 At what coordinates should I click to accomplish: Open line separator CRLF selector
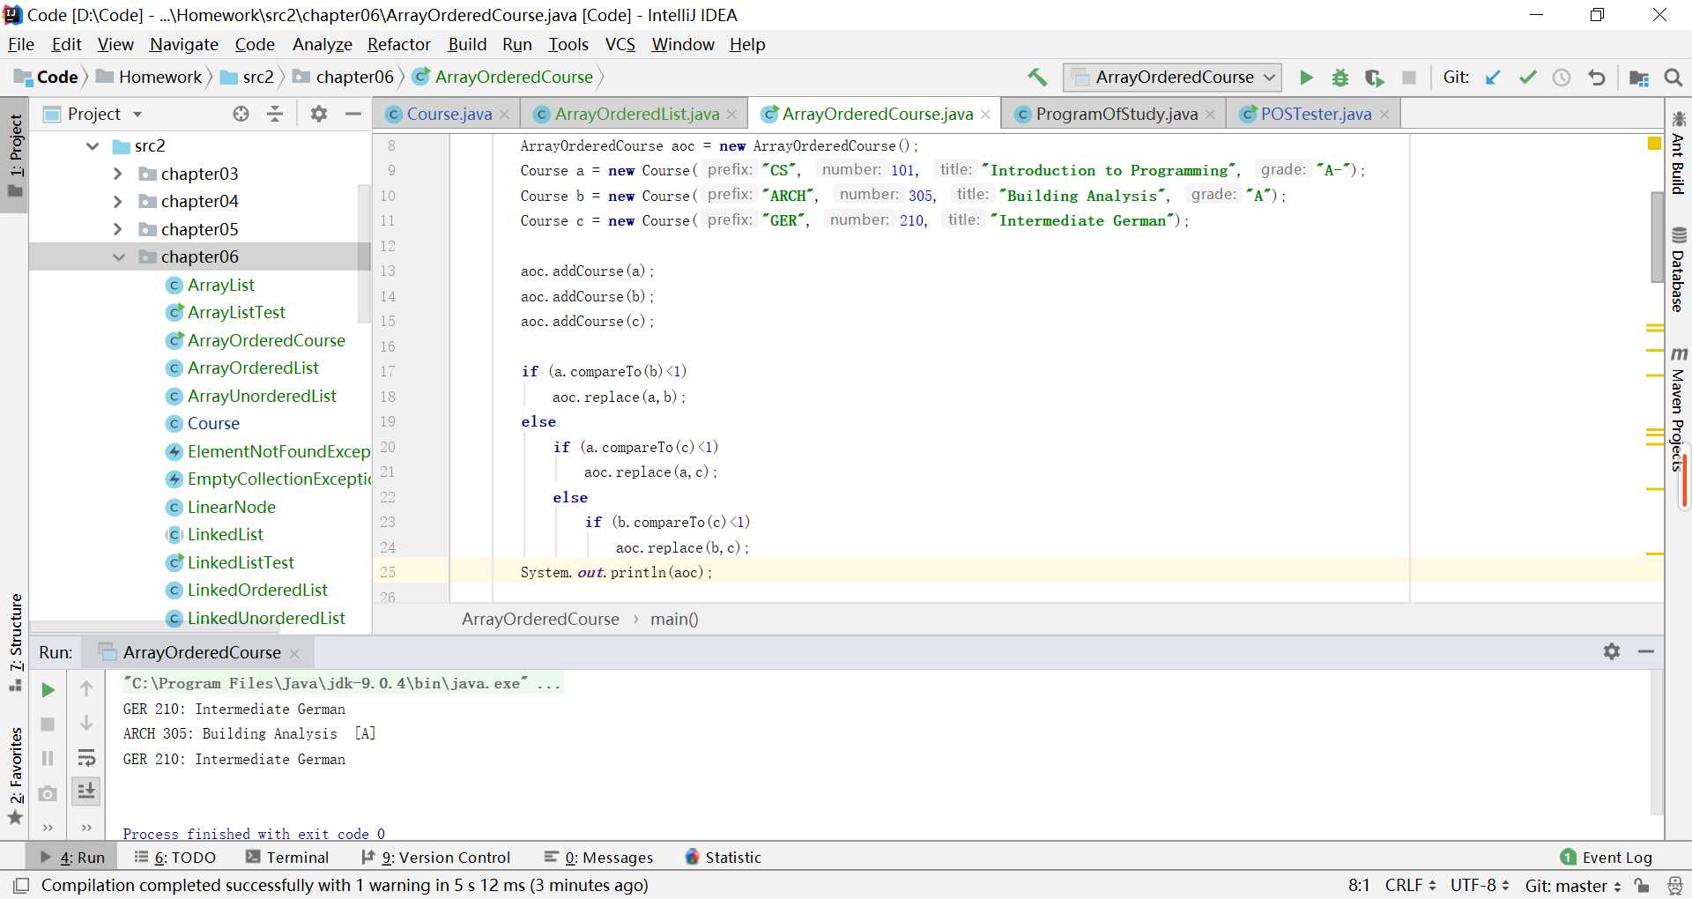[x=1411, y=885]
